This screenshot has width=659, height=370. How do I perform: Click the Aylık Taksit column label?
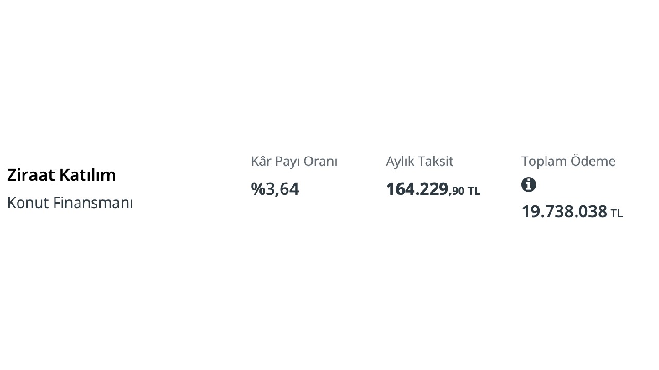click(x=419, y=161)
